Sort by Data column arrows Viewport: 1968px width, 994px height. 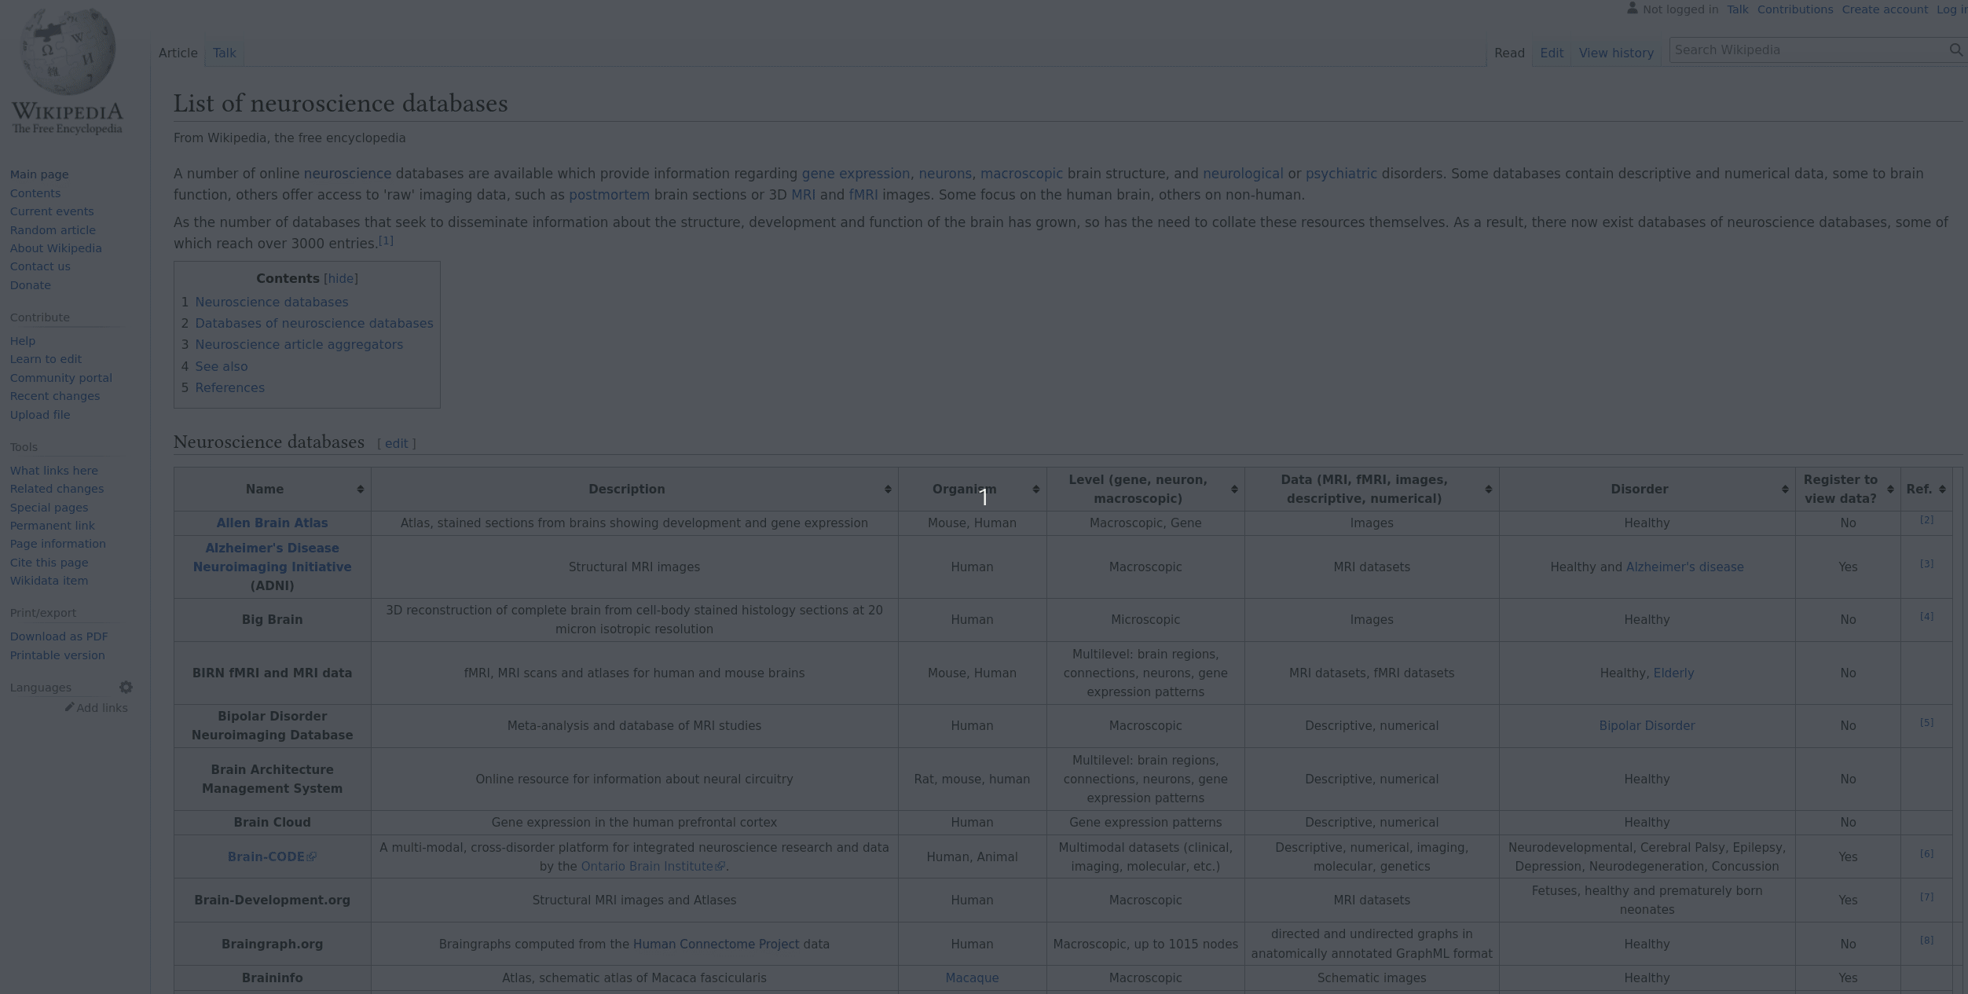1488,490
